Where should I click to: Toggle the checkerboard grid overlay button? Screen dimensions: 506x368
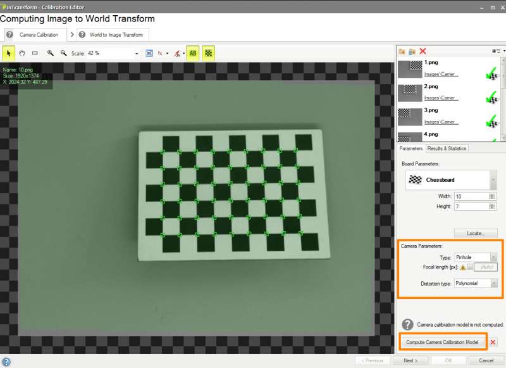(209, 53)
